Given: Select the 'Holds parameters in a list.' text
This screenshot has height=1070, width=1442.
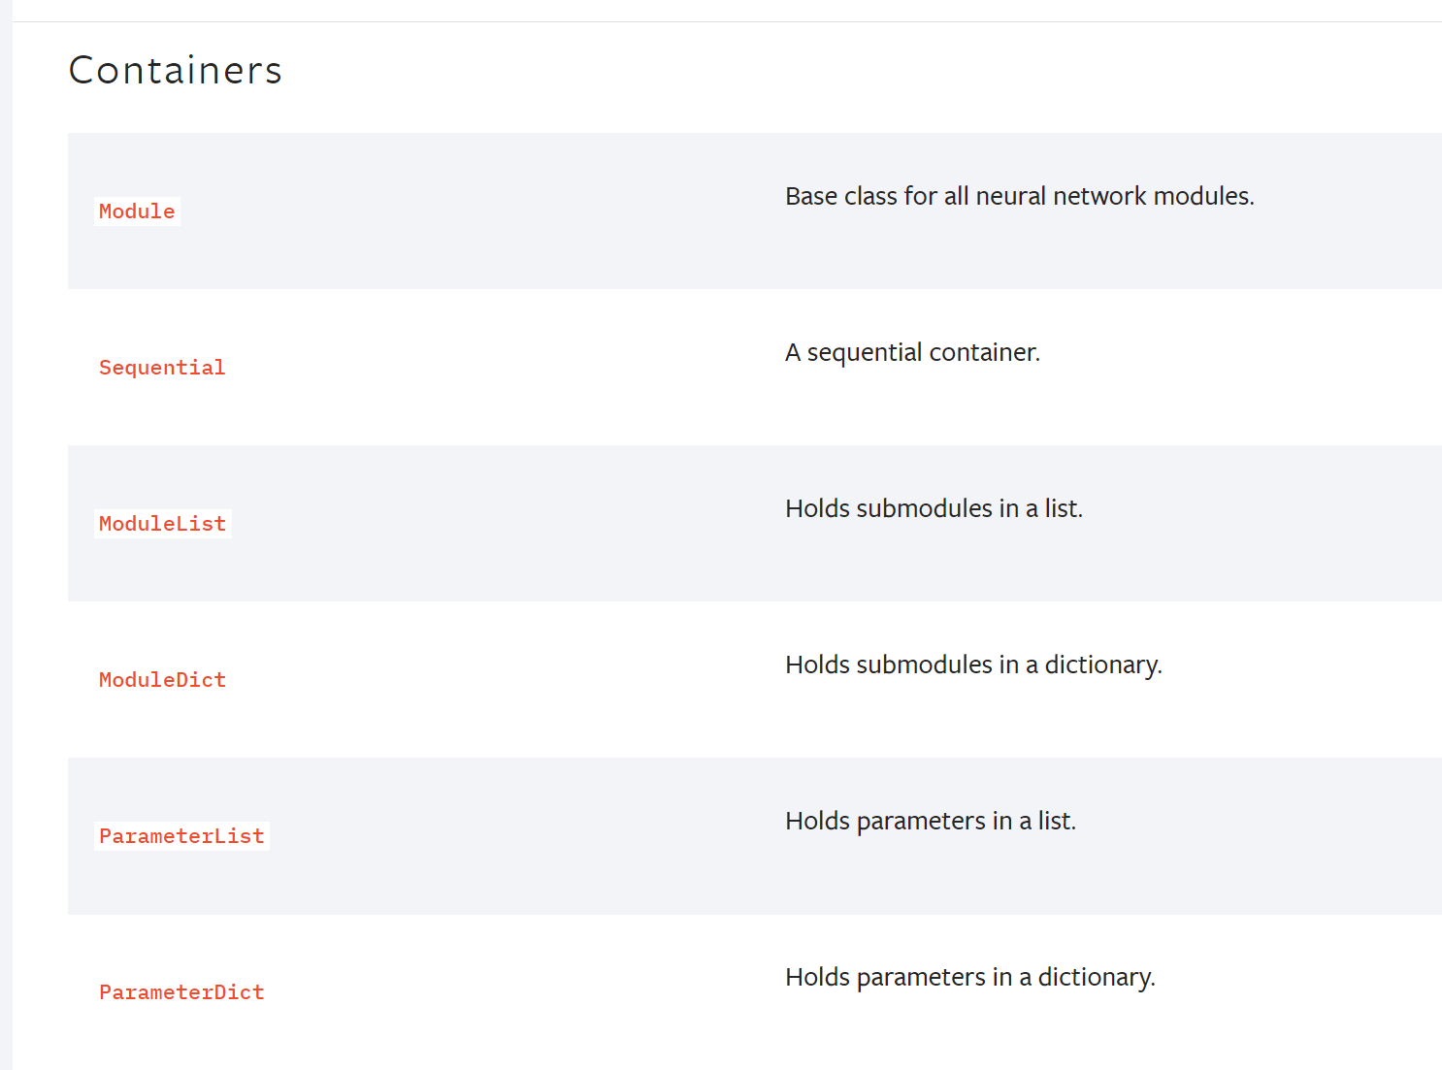Looking at the screenshot, I should (931, 821).
